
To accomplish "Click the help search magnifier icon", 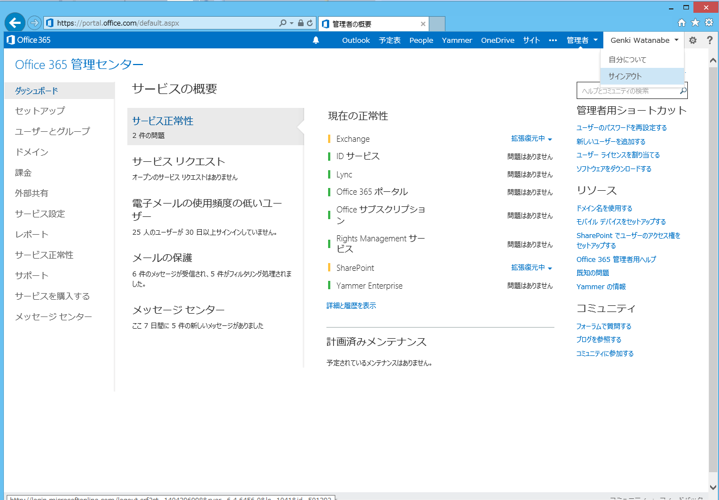I will click(683, 90).
